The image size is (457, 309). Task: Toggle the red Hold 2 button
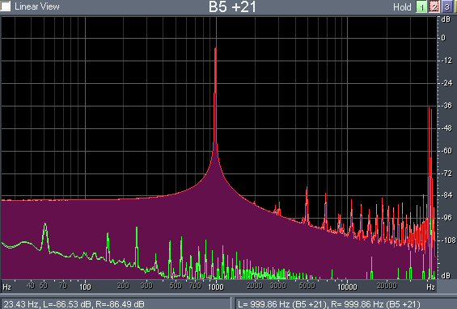point(434,7)
